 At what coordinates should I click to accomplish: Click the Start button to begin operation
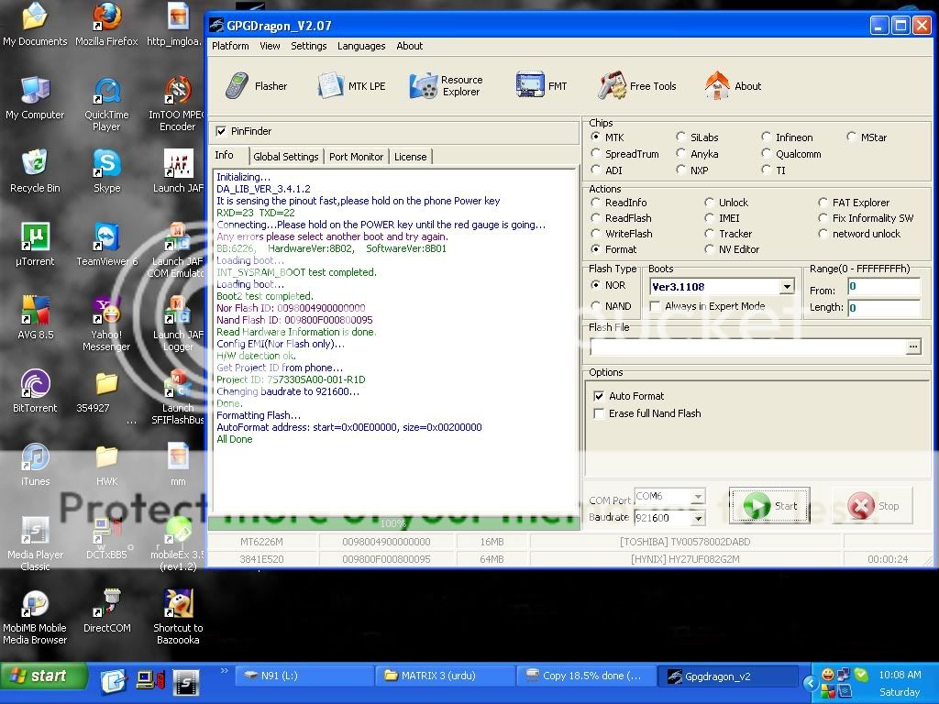tap(769, 506)
